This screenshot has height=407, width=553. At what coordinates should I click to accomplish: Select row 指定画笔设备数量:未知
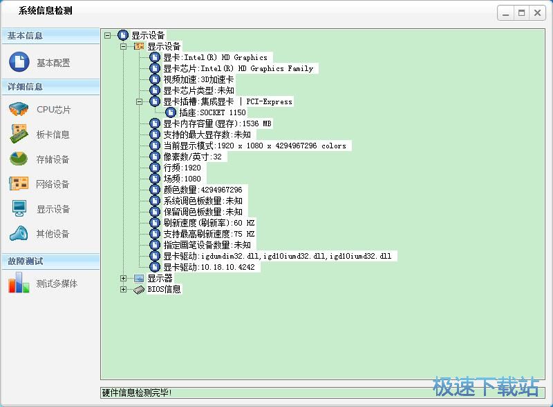point(207,245)
